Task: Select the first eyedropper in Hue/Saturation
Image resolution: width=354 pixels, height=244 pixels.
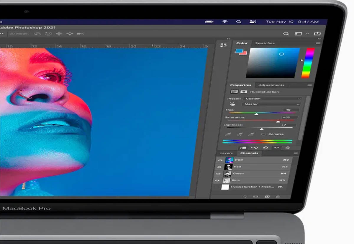Action: pos(228,134)
